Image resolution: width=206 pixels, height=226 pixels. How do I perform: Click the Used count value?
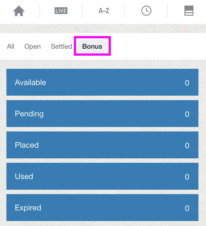click(187, 177)
